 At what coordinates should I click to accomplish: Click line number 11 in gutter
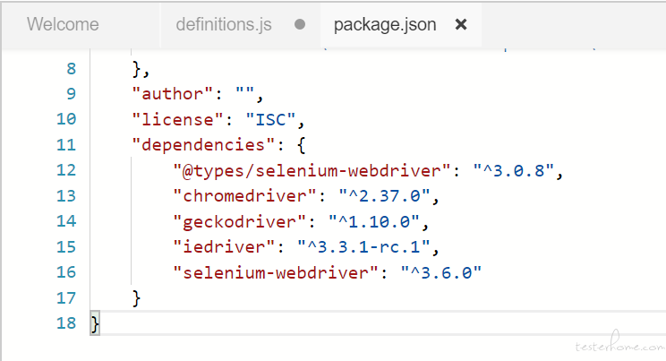(66, 145)
